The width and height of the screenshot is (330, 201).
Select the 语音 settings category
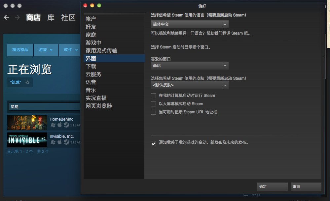(114, 82)
